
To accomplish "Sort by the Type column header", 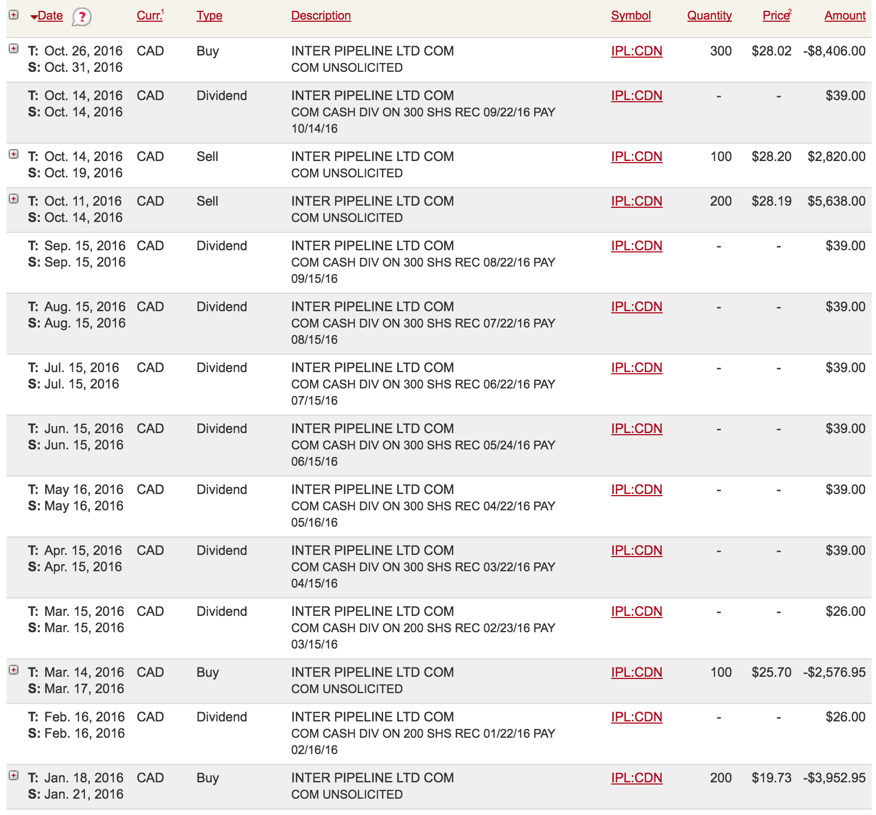I will point(209,16).
